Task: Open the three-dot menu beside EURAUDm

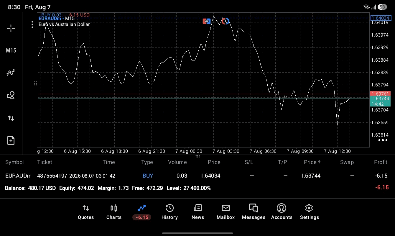Action: [x=32, y=24]
